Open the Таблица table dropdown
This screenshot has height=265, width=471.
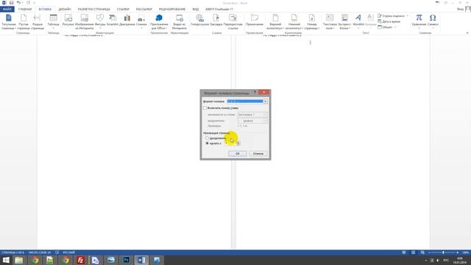tap(53, 21)
